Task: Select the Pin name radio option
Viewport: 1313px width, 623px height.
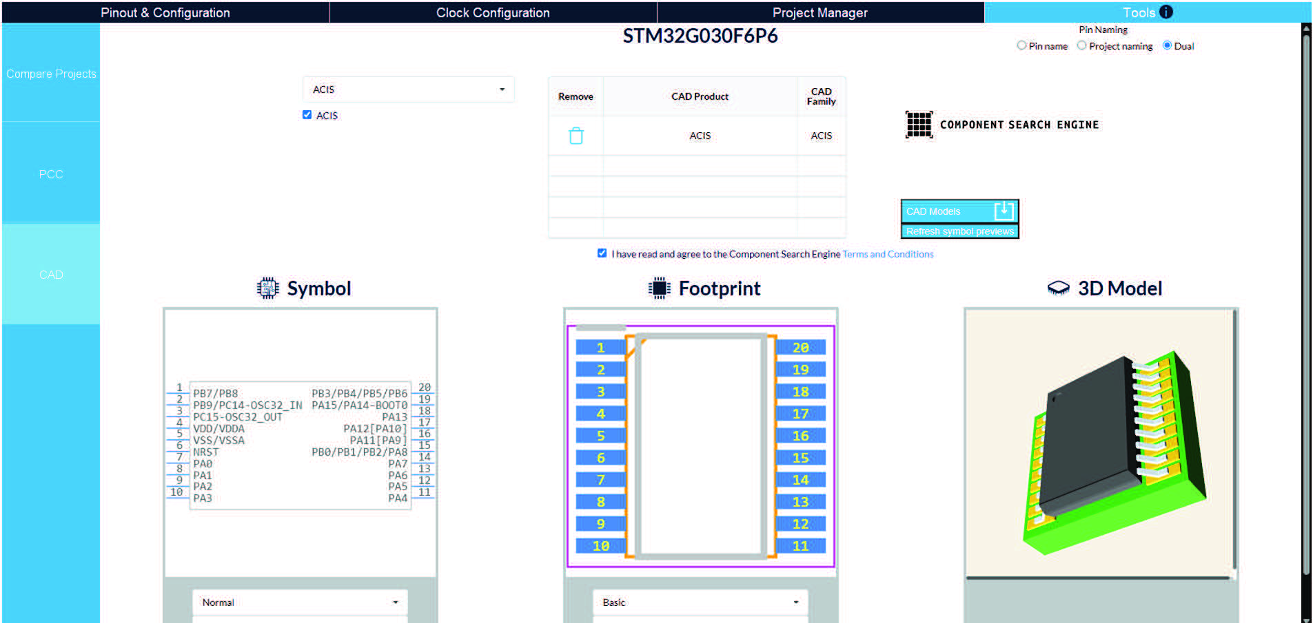Action: pos(1021,45)
